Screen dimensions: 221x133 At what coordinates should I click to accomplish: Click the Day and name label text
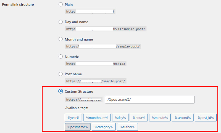(77, 22)
